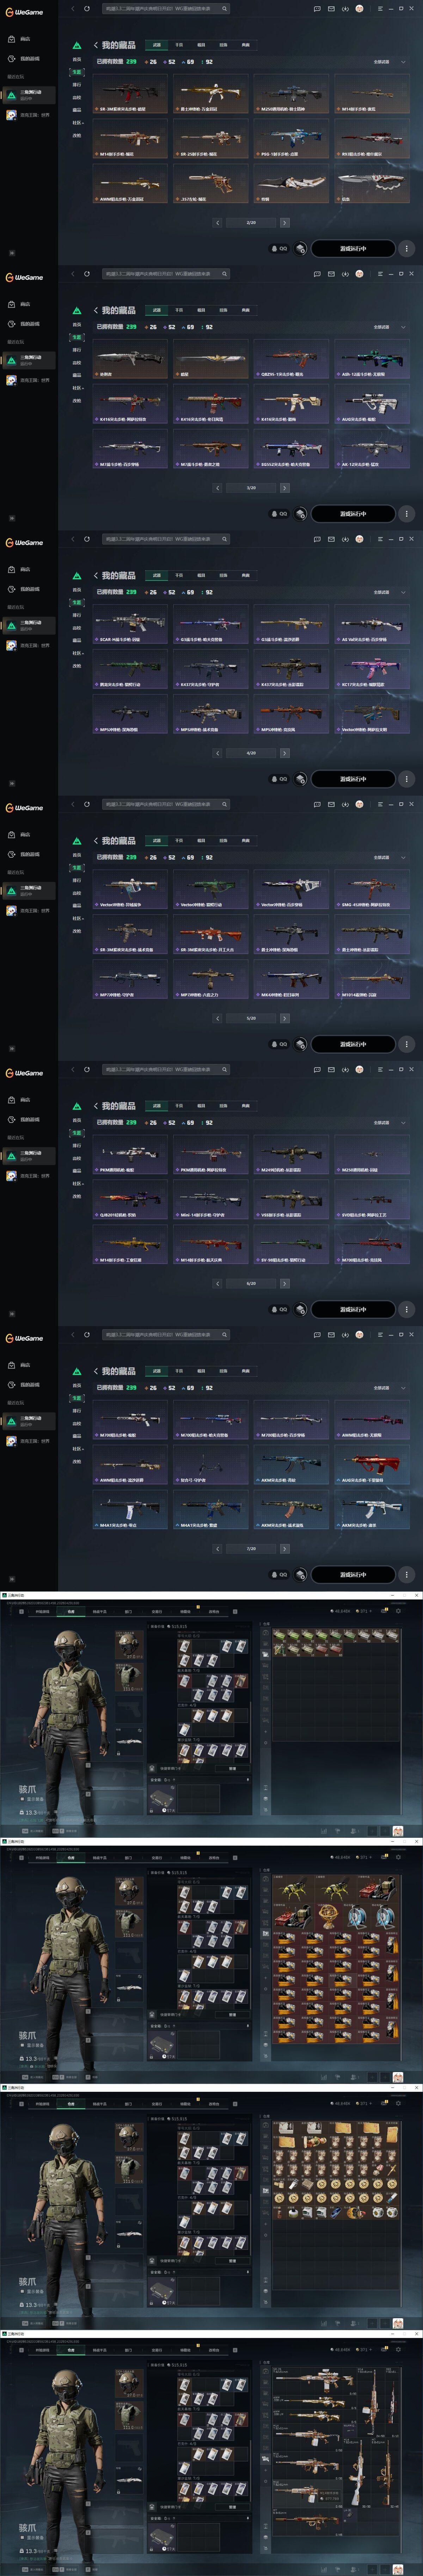
Task: Go to previous page in the 2/20 window
Action: coord(218,223)
